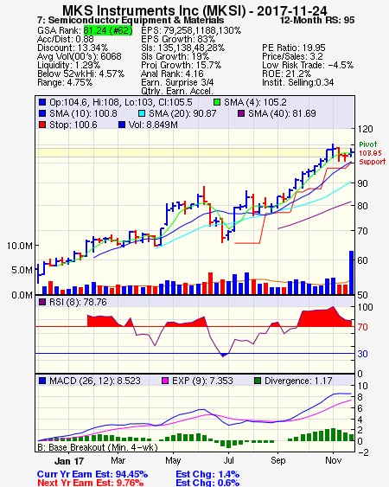Screen dimensions: 389x487
Task: Click the ROE: 21.2% text
Action: 286,74
